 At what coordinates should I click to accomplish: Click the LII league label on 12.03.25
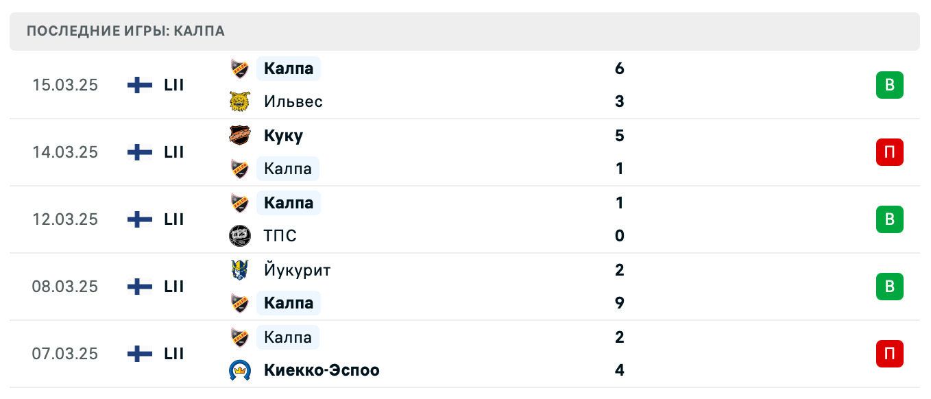tap(173, 219)
